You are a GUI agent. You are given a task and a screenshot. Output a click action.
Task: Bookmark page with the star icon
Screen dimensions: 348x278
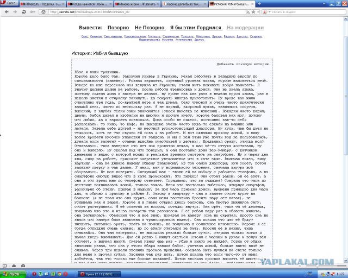coord(253,12)
